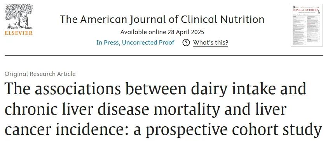Viewport: 328px width, 141px height.
Task: Click the Original Research Article label
Action: tap(40, 74)
